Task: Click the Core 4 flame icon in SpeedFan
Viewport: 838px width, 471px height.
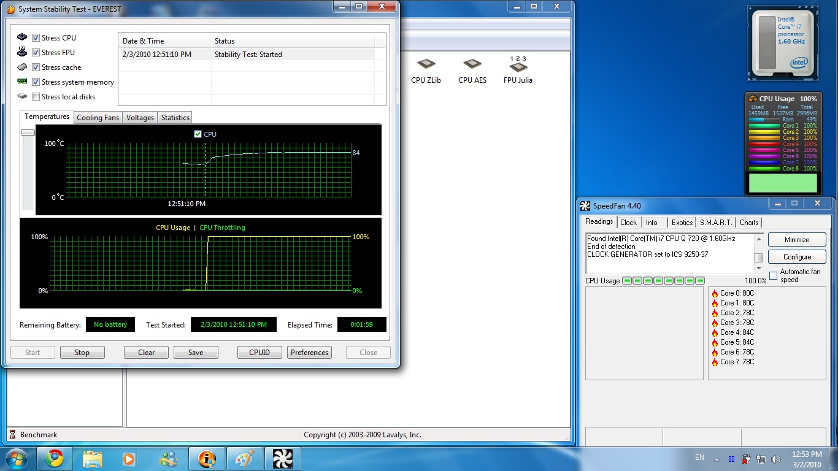Action: 715,333
